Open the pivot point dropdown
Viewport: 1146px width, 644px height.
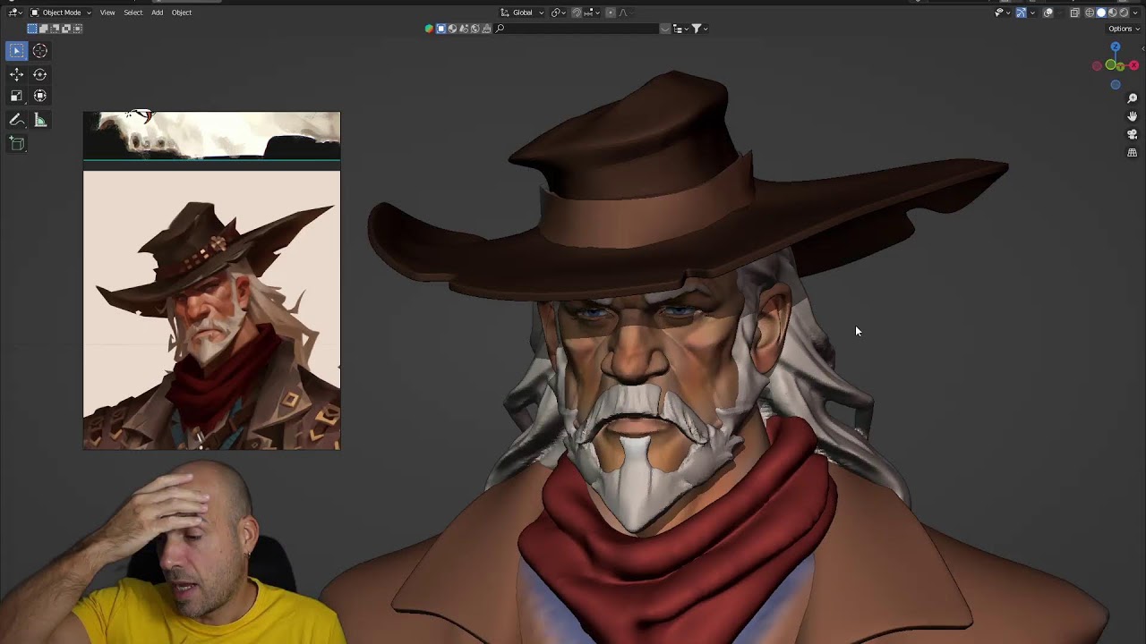[x=559, y=13]
